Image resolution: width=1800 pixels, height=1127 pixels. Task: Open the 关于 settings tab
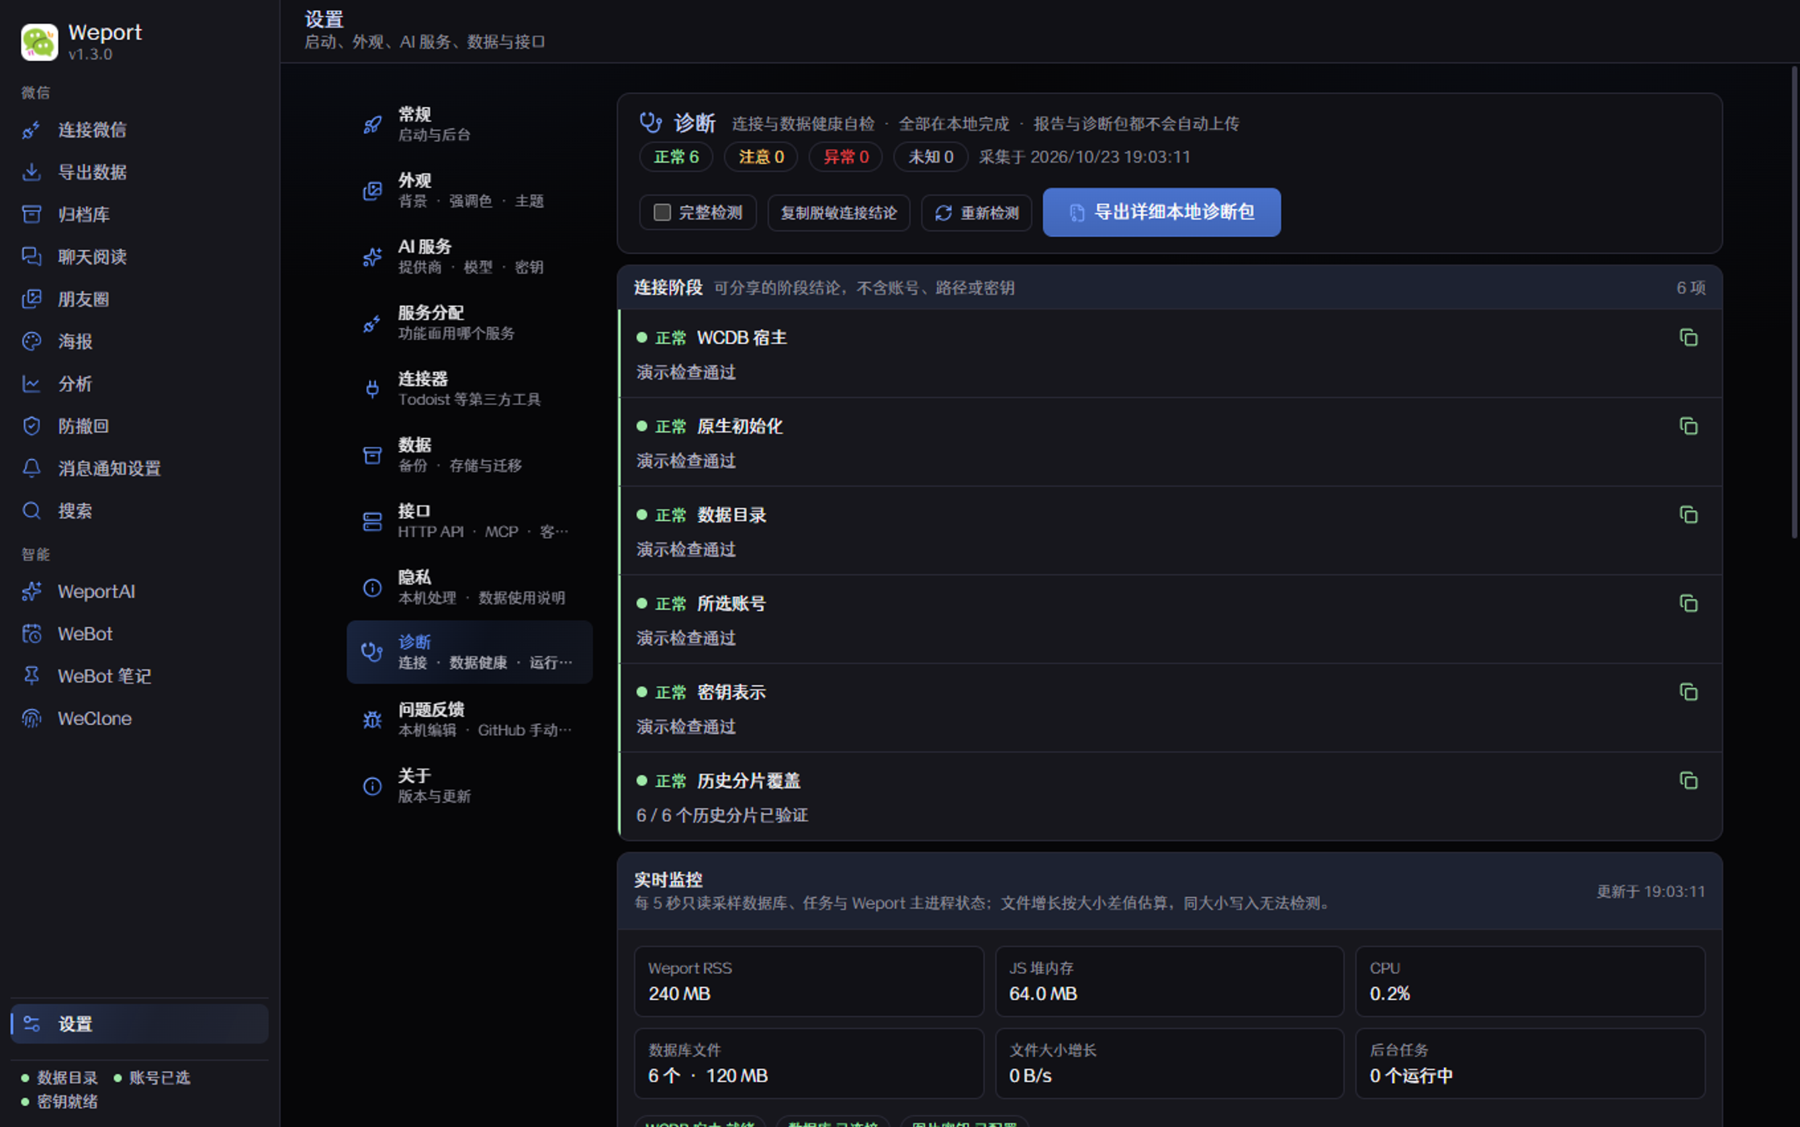click(470, 786)
